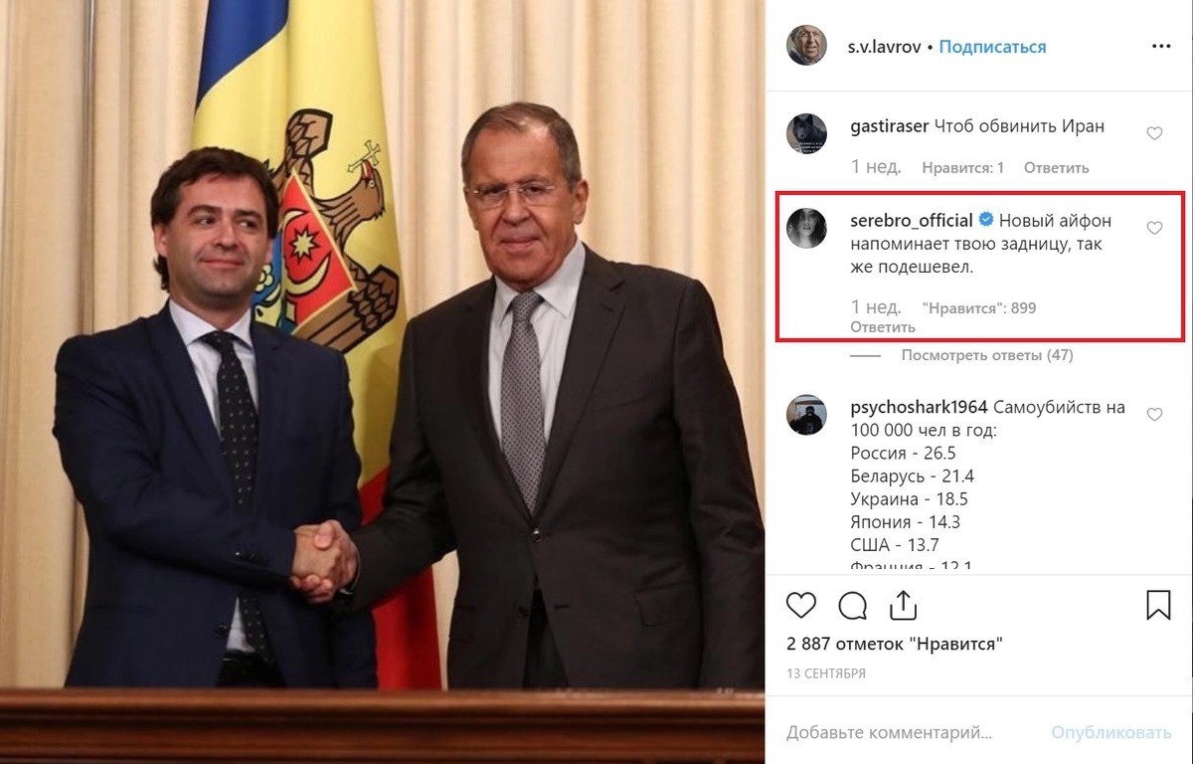
Task: Open psychoshark1964's profile avatar
Action: [x=806, y=414]
